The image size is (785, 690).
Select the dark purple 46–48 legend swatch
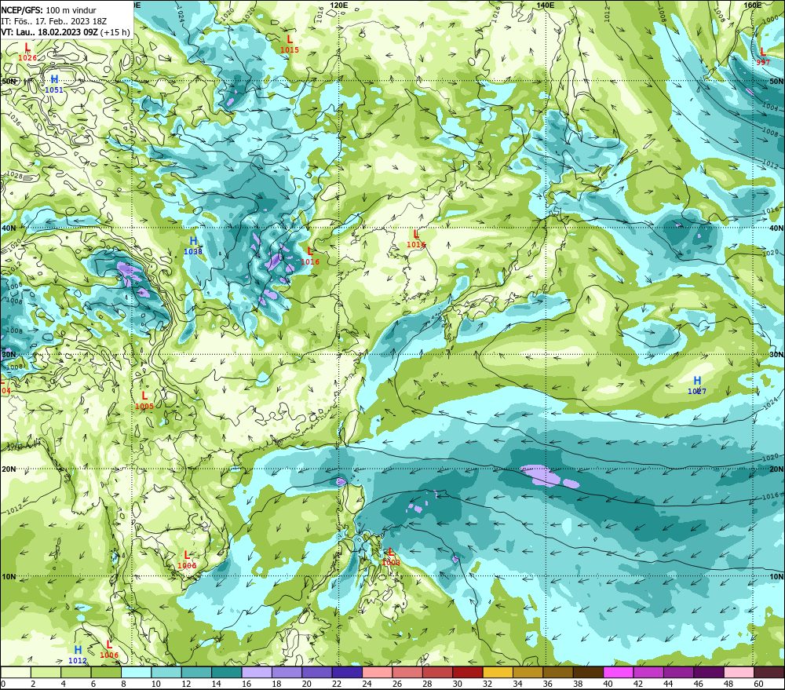click(x=708, y=672)
